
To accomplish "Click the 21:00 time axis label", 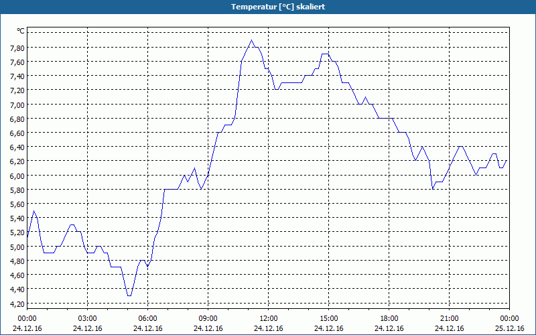I will pos(449,319).
